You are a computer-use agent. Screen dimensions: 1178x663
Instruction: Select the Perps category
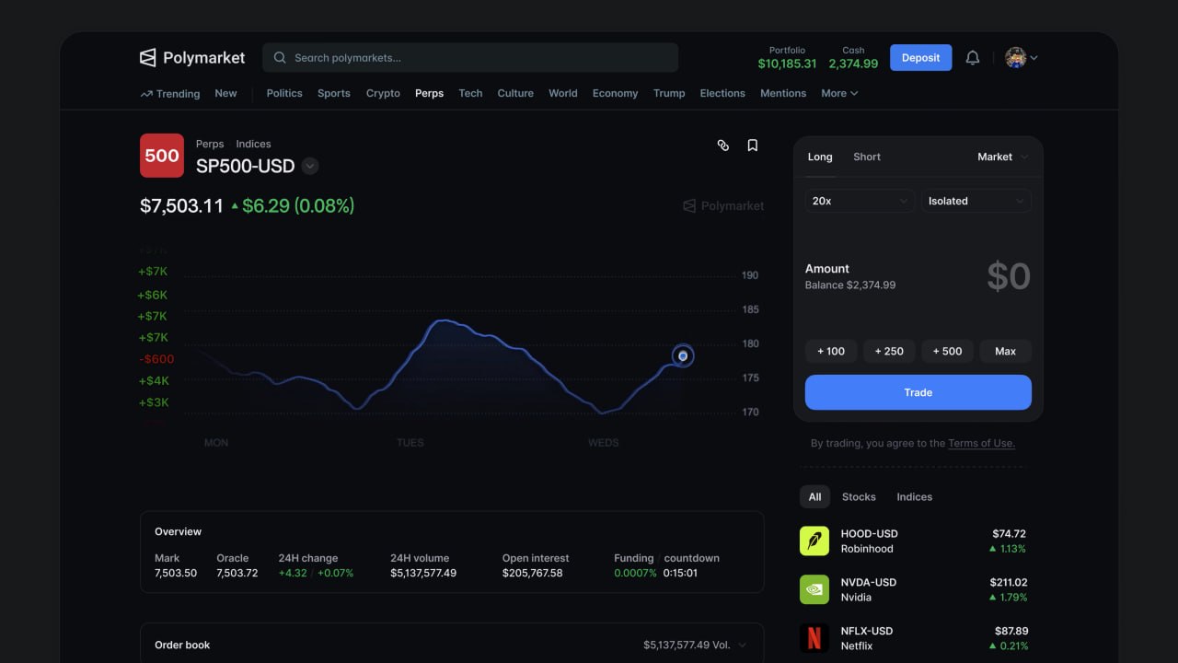click(429, 94)
